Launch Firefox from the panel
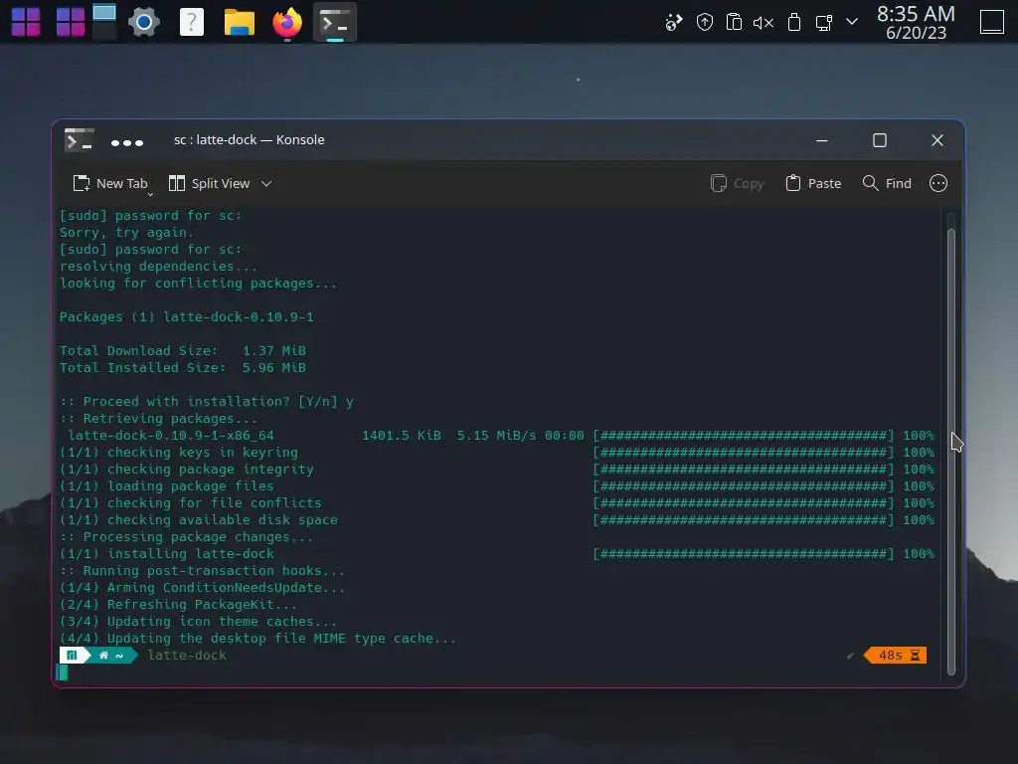Image resolution: width=1018 pixels, height=764 pixels. 287,22
